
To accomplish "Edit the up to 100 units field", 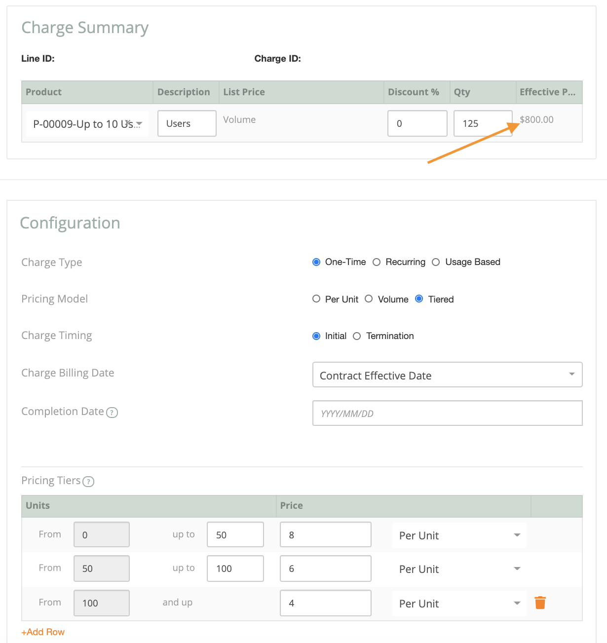I will [235, 568].
